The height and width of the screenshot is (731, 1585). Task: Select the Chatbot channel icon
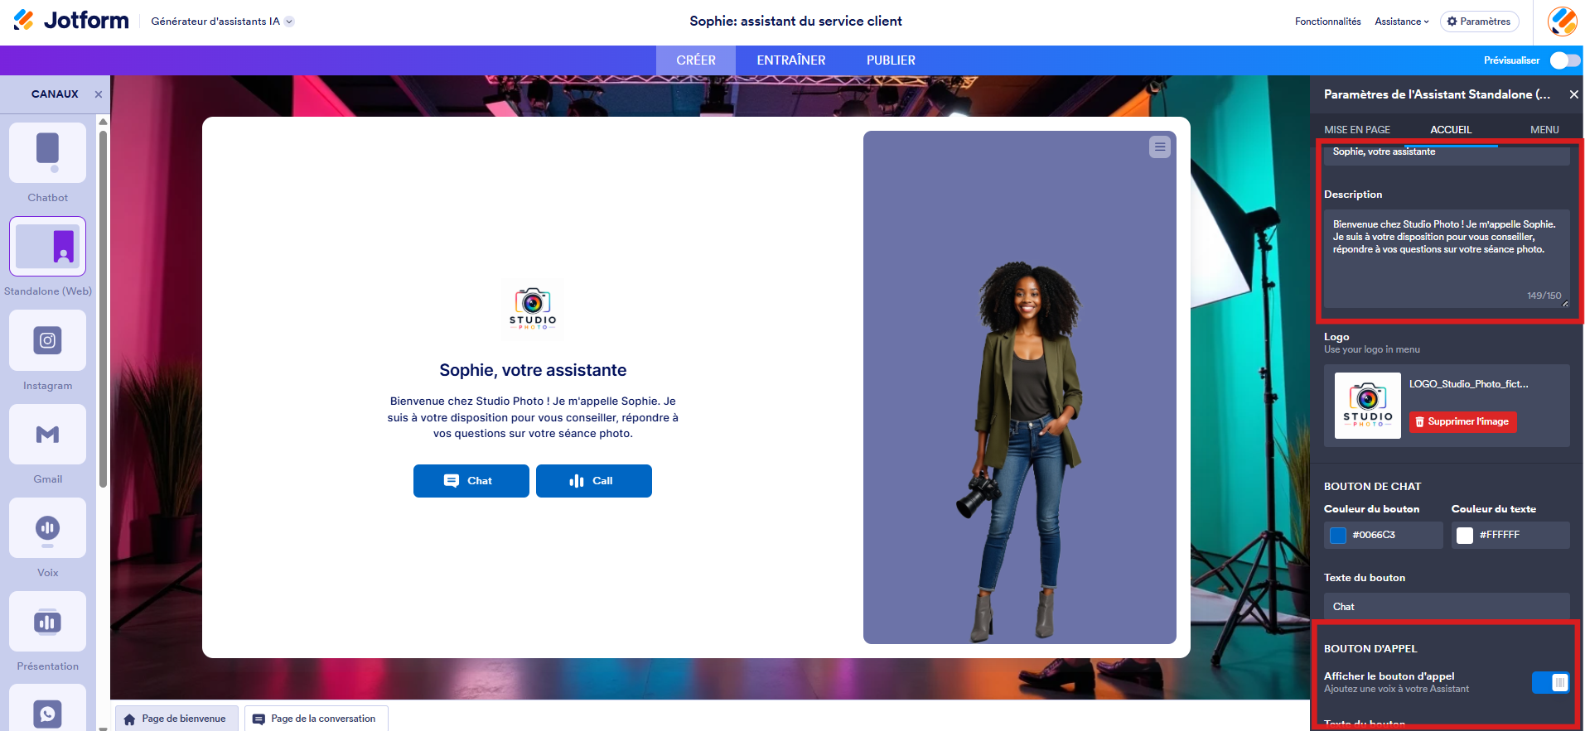pyautogui.click(x=47, y=153)
